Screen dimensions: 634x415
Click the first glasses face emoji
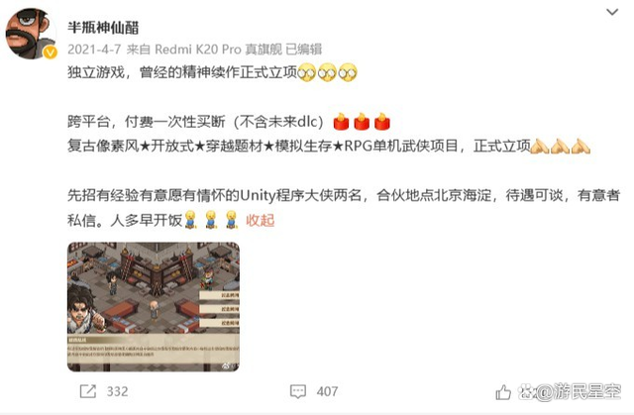pos(306,72)
